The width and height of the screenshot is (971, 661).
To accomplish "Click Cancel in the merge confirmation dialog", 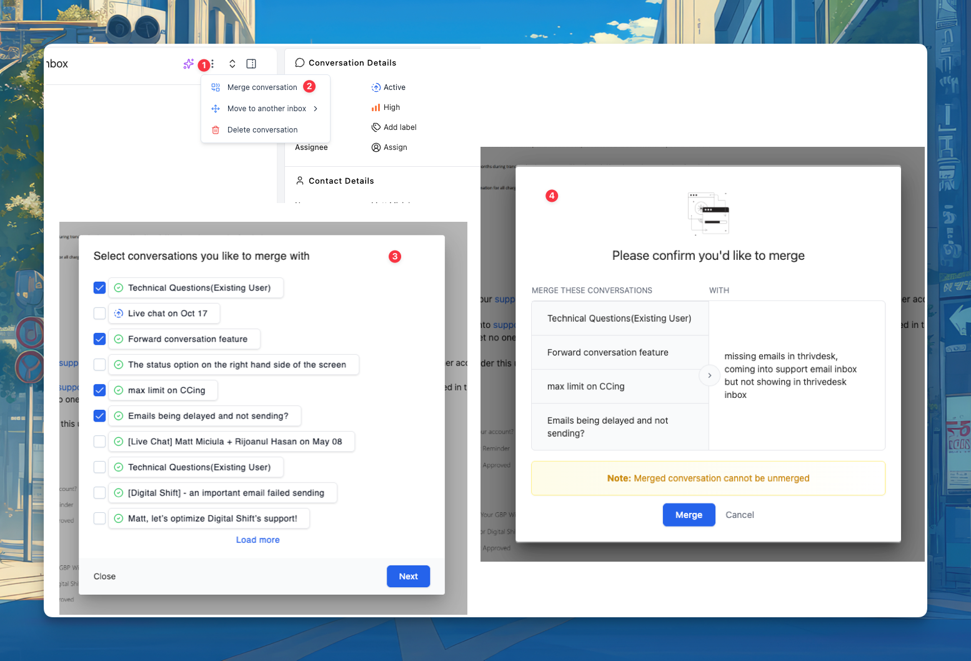I will point(739,515).
